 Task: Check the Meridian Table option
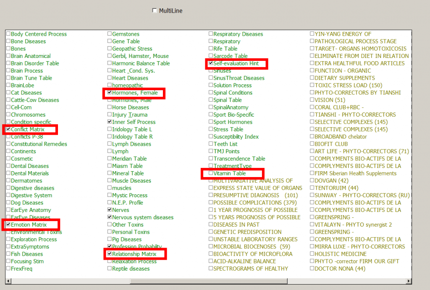[110, 159]
